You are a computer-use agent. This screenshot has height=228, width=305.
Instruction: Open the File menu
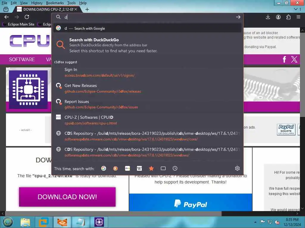pos(4,3)
